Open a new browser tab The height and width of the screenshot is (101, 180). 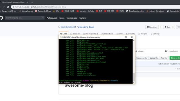coord(32,2)
